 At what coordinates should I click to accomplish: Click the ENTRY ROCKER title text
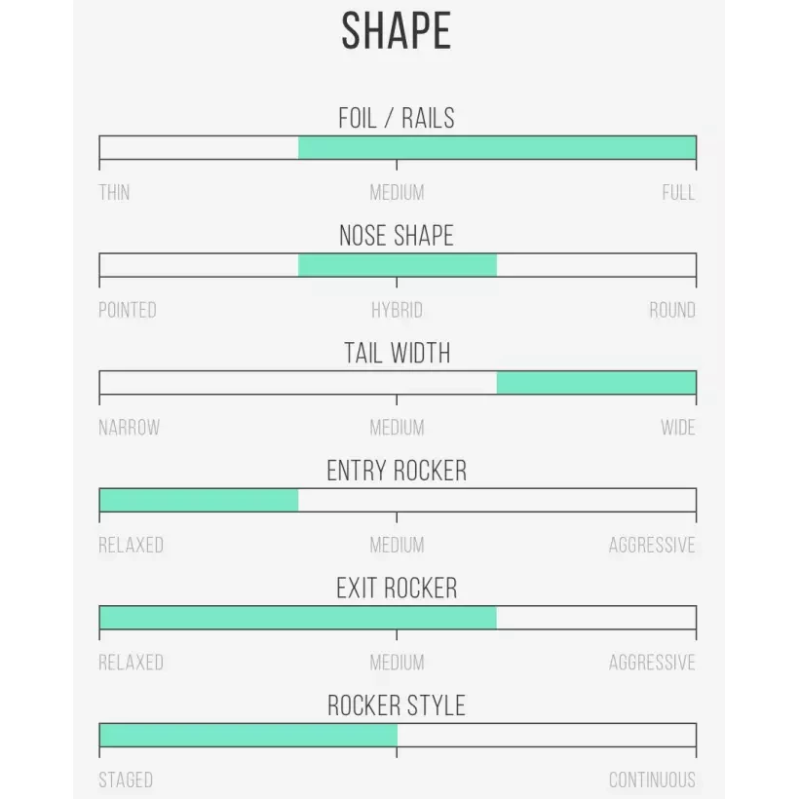(x=397, y=472)
